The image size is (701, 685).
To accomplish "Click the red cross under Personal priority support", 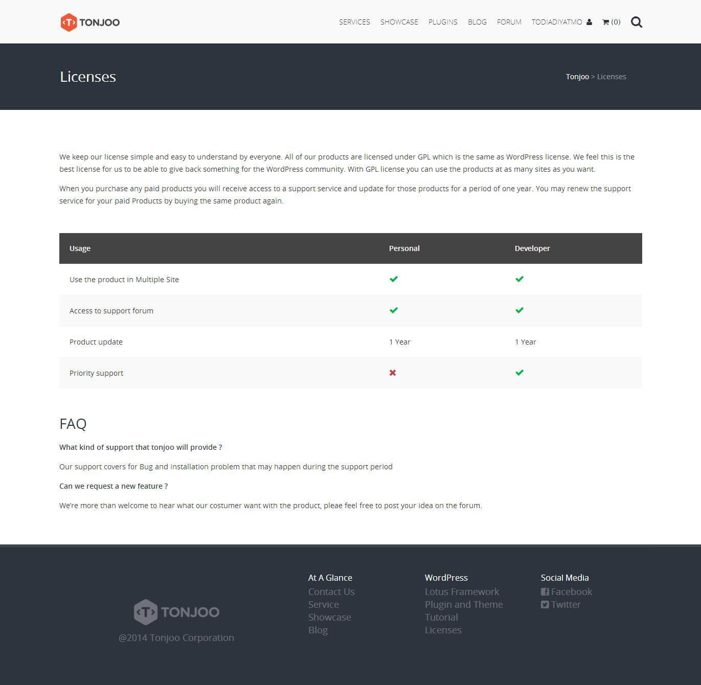I will pos(393,373).
